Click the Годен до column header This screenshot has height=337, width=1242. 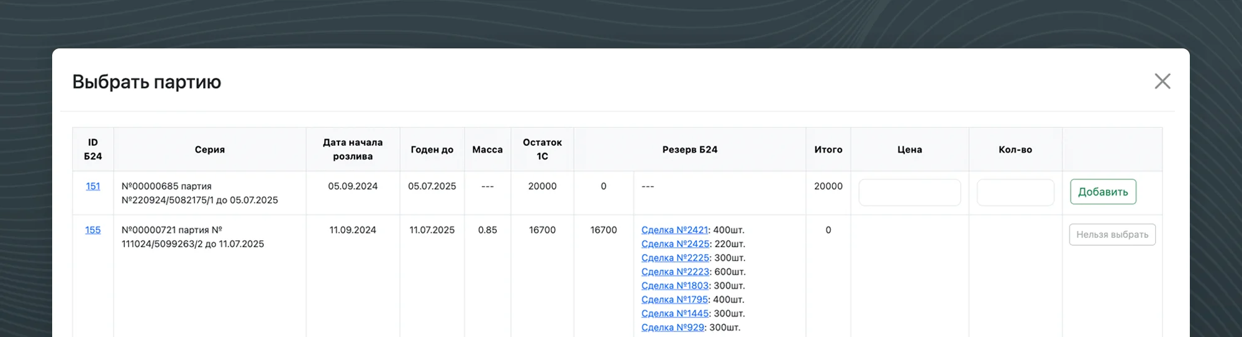point(432,150)
